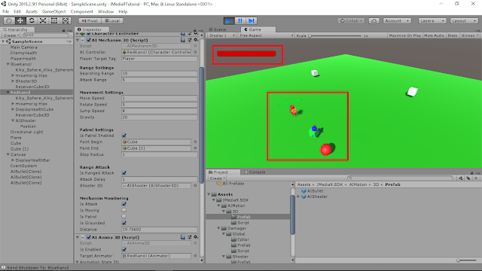Open the Layers dropdown

point(432,21)
